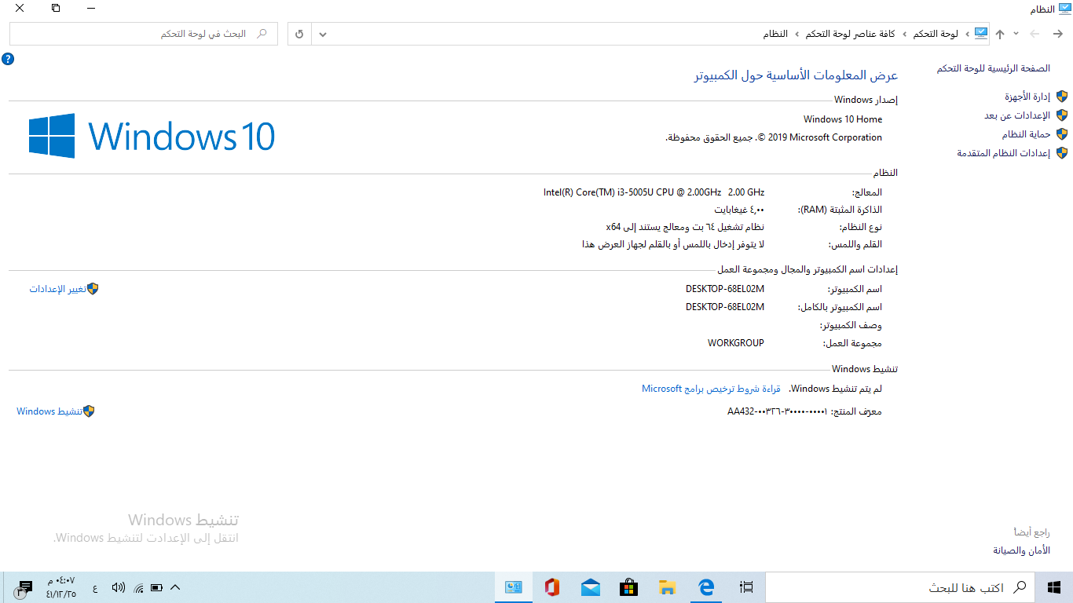The width and height of the screenshot is (1073, 603).
Task: Click the Arabic language indicator ع
Action: point(96,587)
